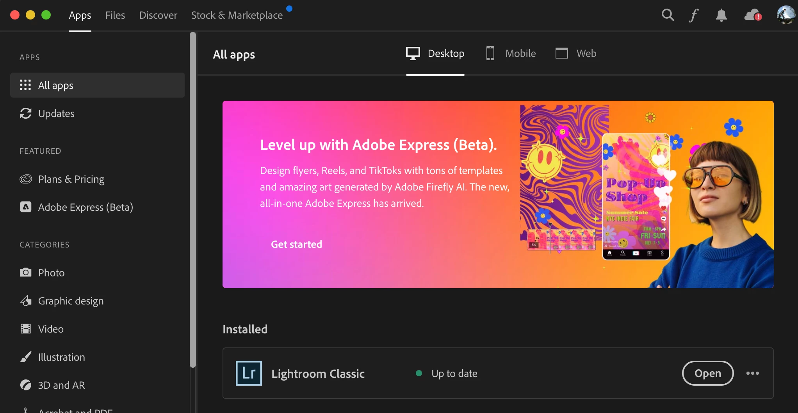Switch to the Discover tab

(158, 15)
